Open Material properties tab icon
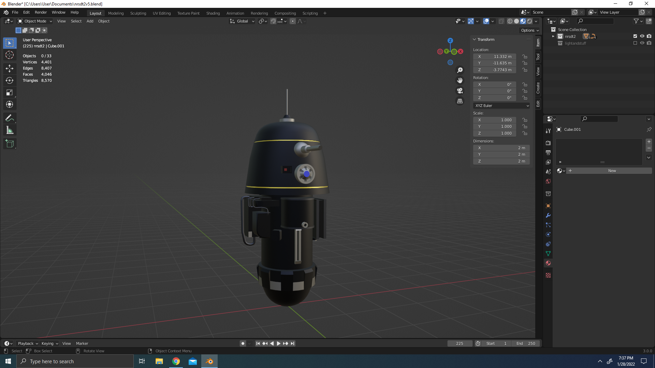655x368 pixels. coord(548,263)
